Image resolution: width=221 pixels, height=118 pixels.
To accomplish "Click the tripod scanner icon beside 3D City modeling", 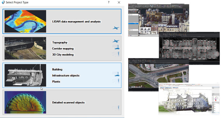I will pos(117,54).
